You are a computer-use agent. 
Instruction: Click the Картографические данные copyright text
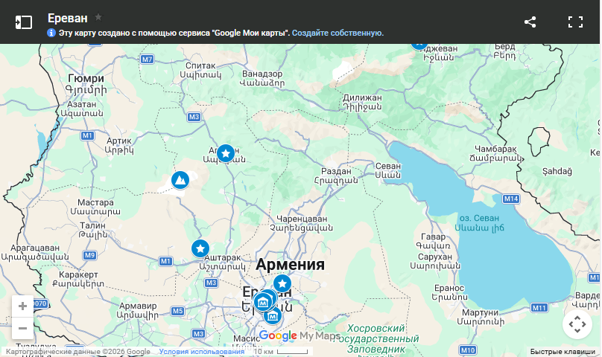click(78, 352)
